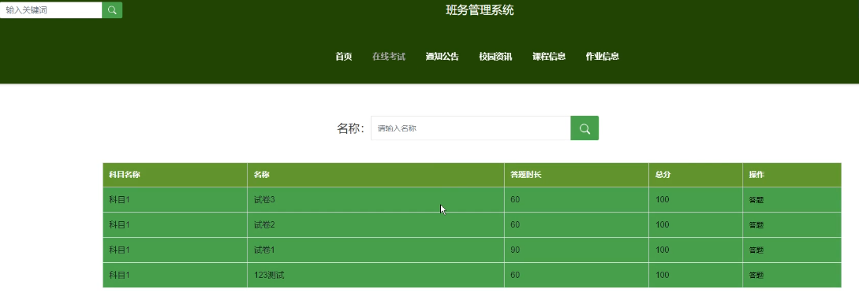Click the 班务管理系统 site title
The height and width of the screenshot is (300, 859).
click(480, 9)
